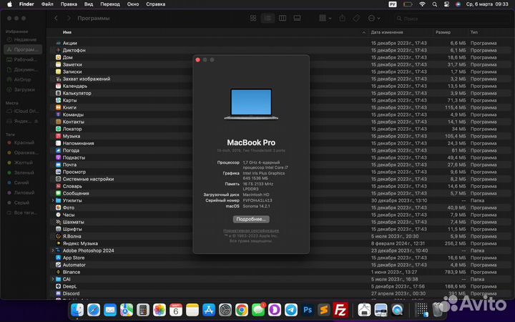
Task: Close the About This Mac window
Action: pyautogui.click(x=197, y=60)
